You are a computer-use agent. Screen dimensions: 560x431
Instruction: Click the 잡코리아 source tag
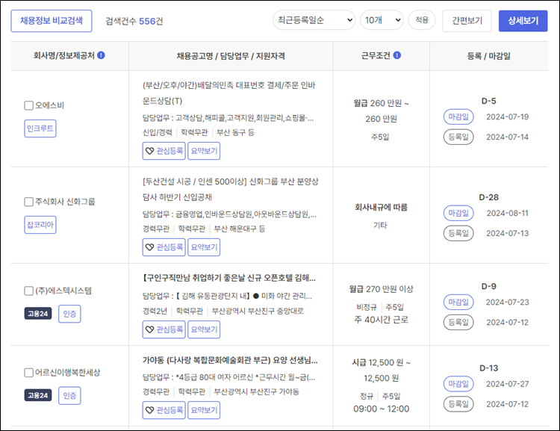coord(40,225)
